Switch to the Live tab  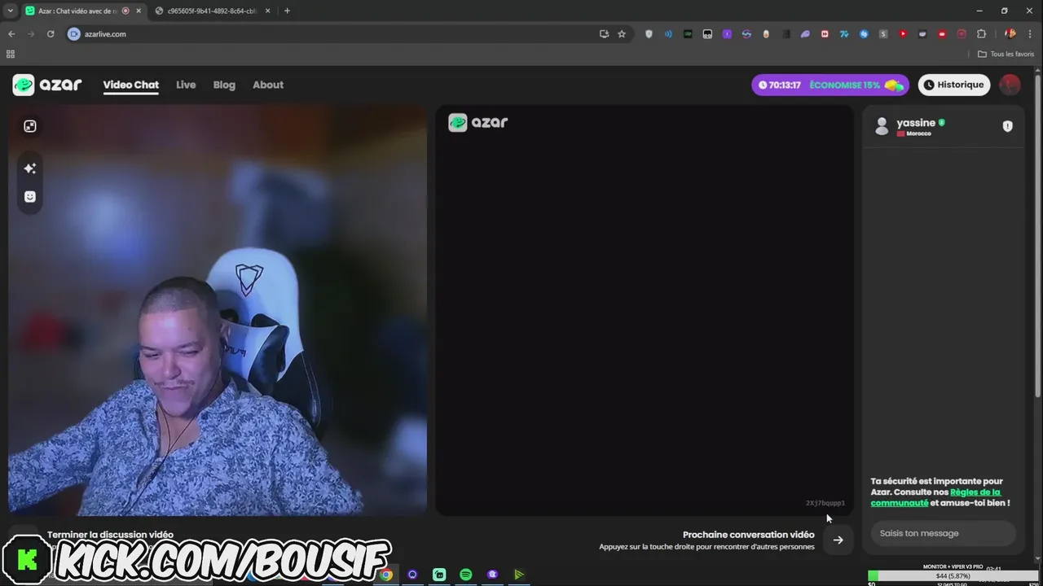(x=186, y=85)
